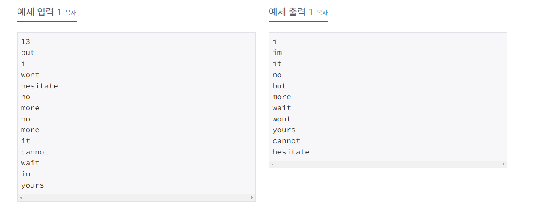
Task: Click the 예제 입력 1 heading
Action: (39, 12)
